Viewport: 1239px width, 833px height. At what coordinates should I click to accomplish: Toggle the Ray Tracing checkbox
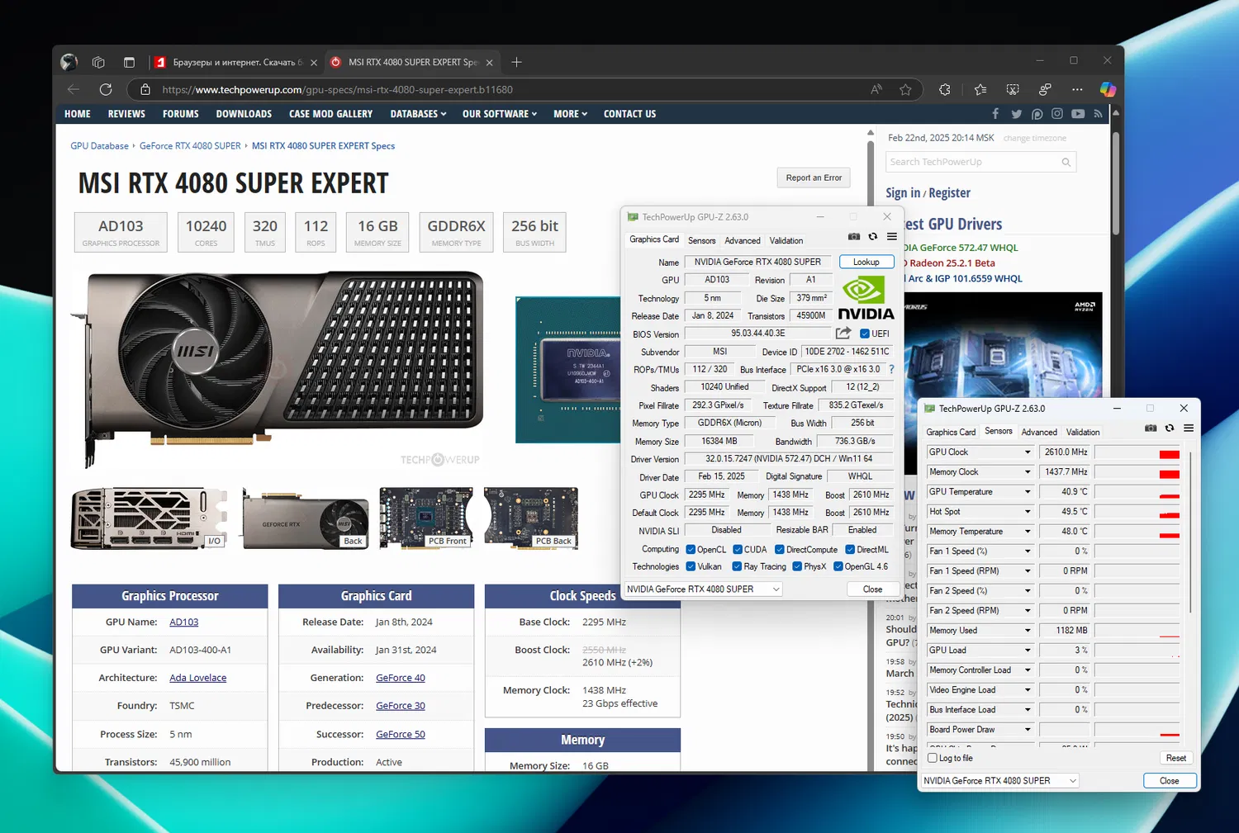tap(738, 566)
